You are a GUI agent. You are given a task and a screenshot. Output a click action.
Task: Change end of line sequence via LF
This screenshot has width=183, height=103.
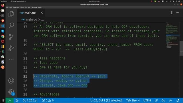pos(156,100)
